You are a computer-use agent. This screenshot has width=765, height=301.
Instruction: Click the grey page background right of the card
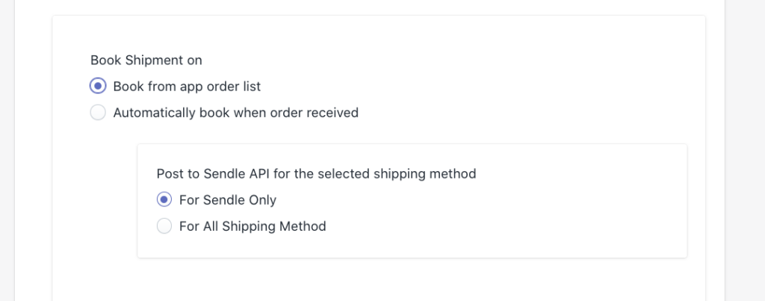click(x=744, y=149)
